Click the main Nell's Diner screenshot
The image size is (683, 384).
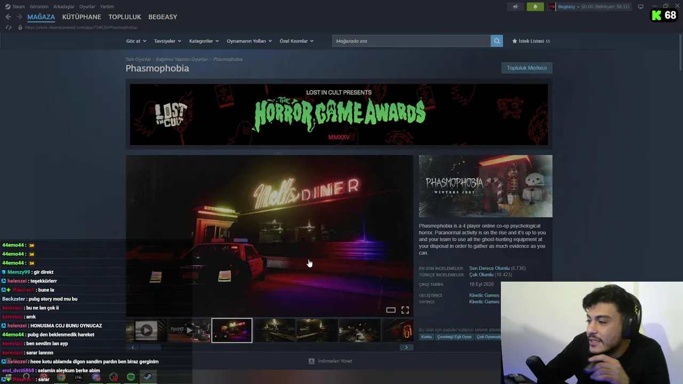coord(269,236)
